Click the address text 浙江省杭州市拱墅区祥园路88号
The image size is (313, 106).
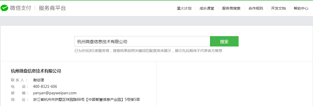point(59,100)
